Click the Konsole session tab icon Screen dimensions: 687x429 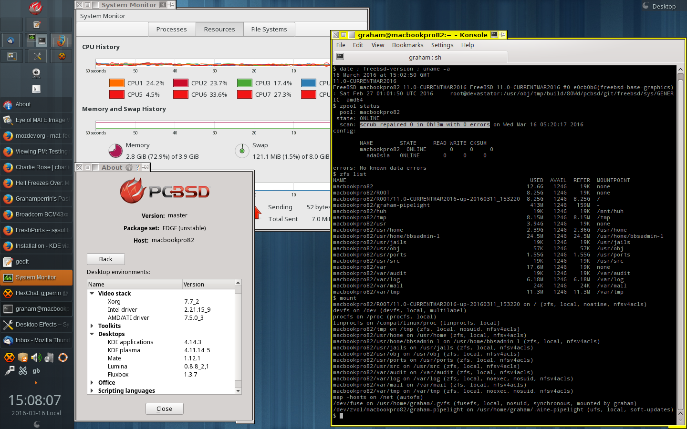coord(340,57)
